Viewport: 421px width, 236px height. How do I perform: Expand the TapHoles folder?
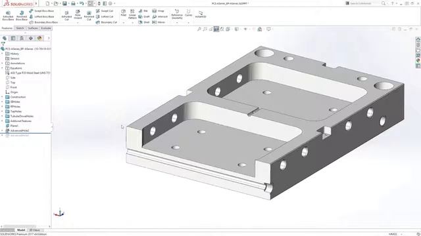(x=2, y=111)
